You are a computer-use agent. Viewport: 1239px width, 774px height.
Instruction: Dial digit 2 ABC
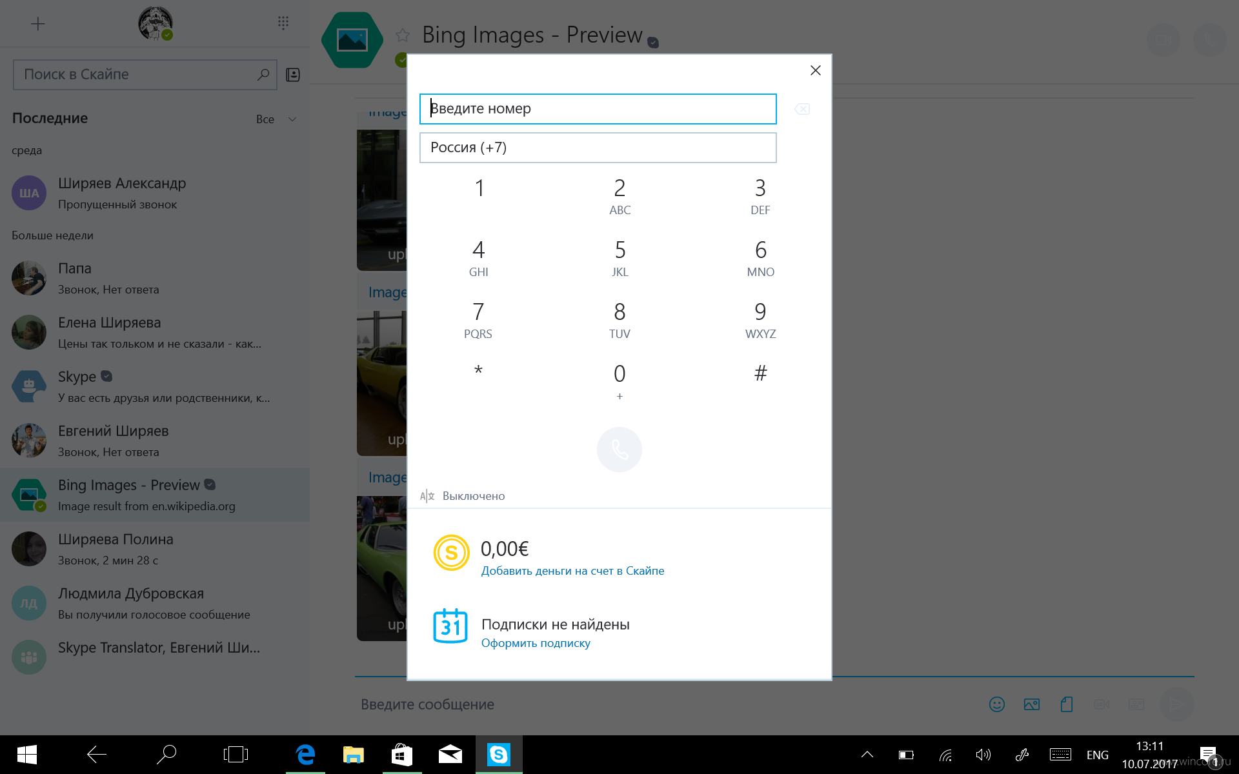click(x=619, y=196)
